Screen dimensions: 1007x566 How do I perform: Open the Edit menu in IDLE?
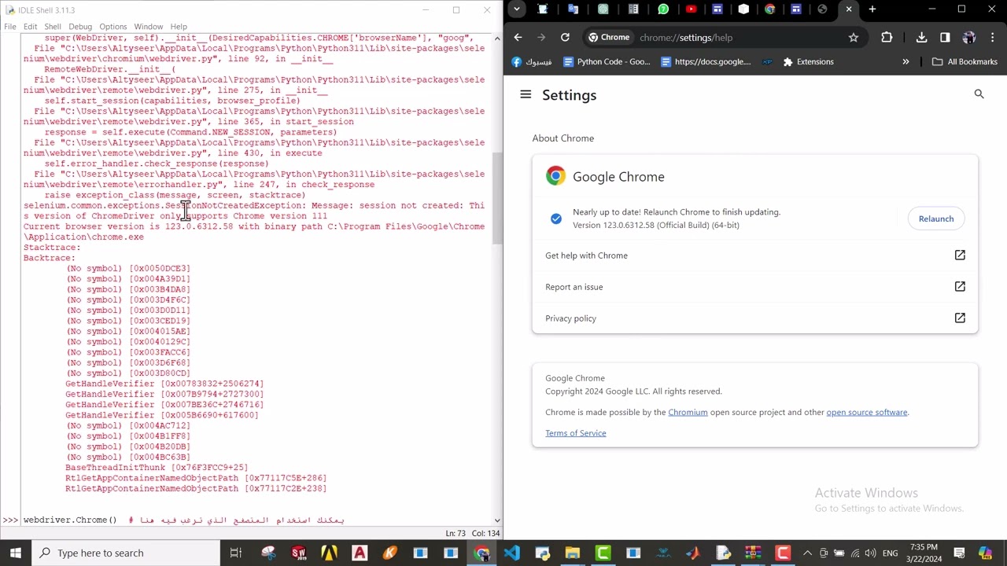(30, 27)
